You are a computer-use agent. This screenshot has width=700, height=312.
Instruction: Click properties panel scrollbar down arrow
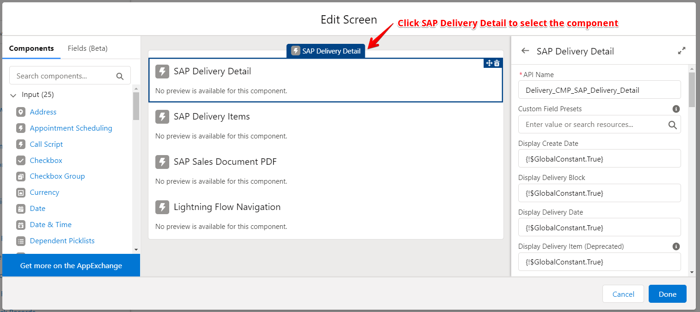tap(692, 272)
